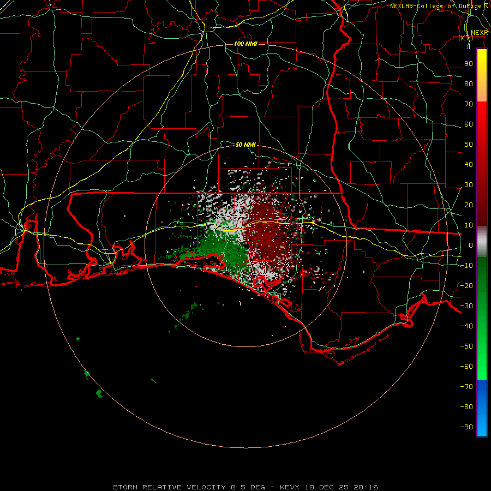Viewport: 491px width, 491px height.
Task: Click the NEXR label at top right
Action: [x=480, y=33]
